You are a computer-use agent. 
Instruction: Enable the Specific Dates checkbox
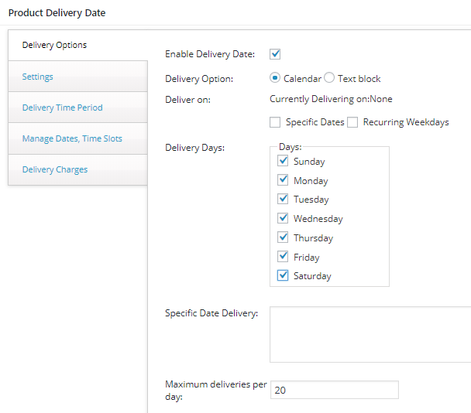pyautogui.click(x=275, y=122)
